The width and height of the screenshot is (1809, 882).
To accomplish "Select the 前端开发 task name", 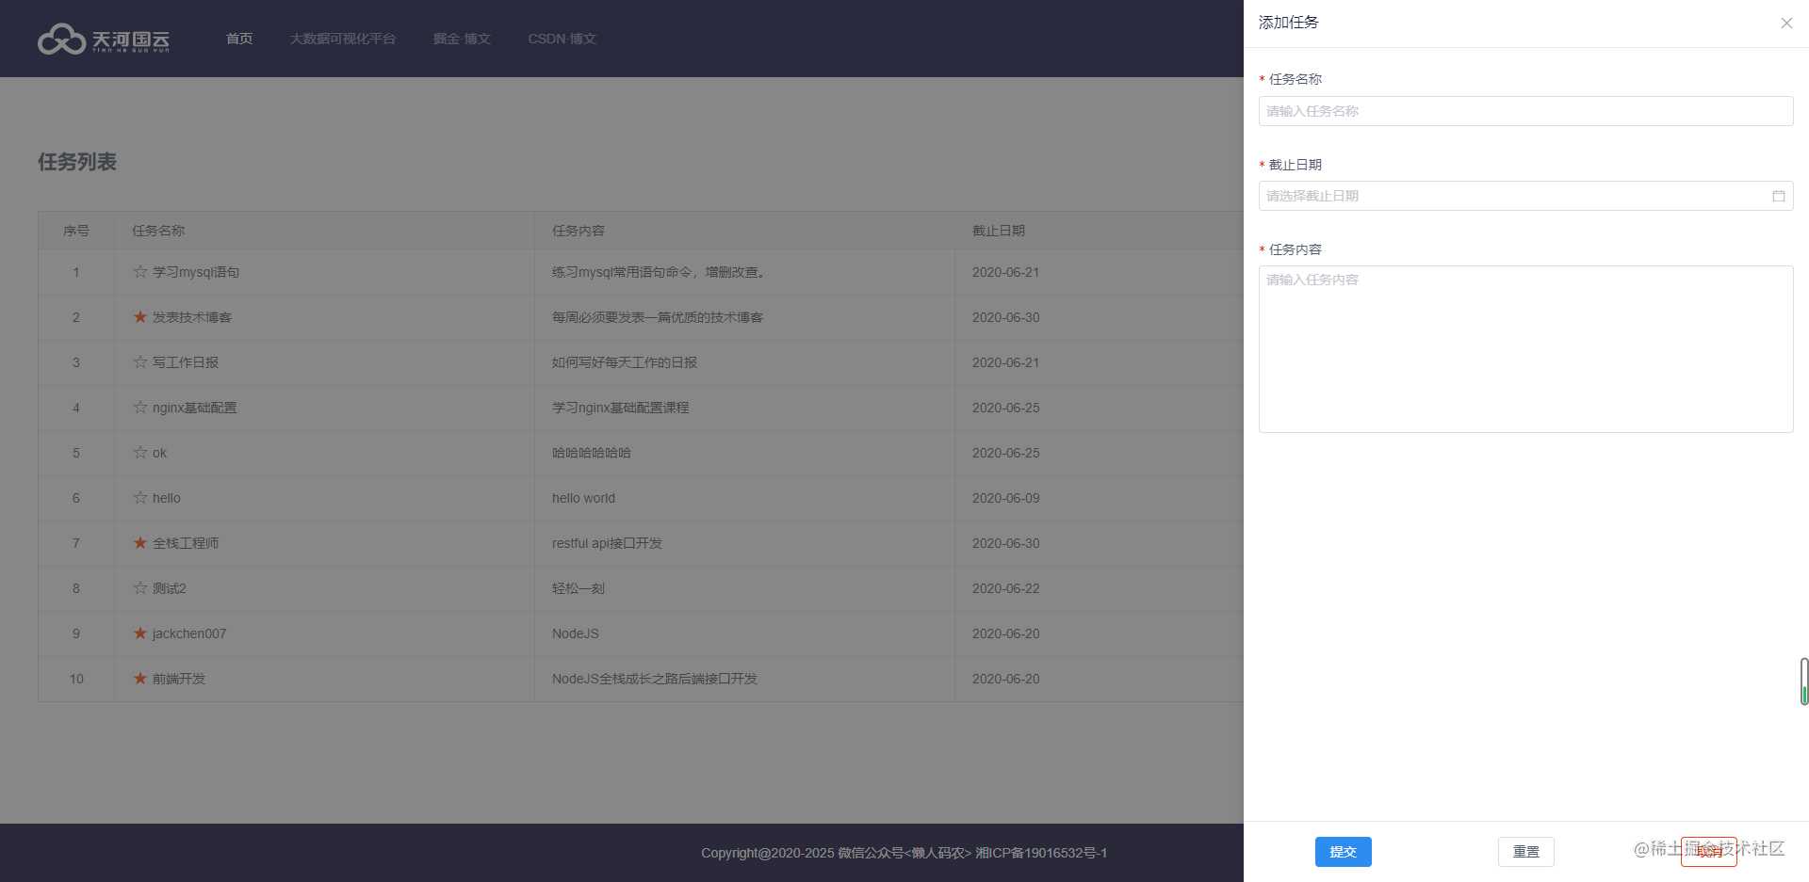I will click(x=179, y=679).
